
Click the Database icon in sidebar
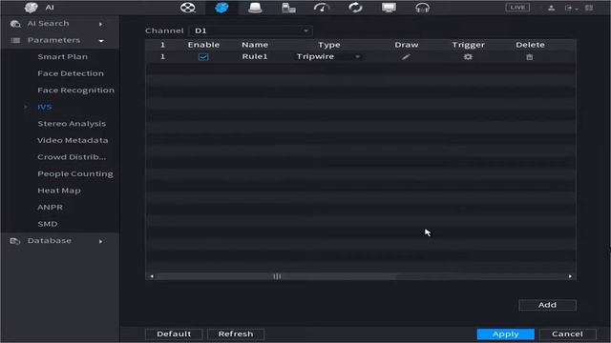15,241
